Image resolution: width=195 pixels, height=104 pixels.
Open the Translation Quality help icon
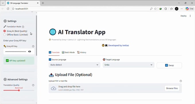click(x=33, y=85)
